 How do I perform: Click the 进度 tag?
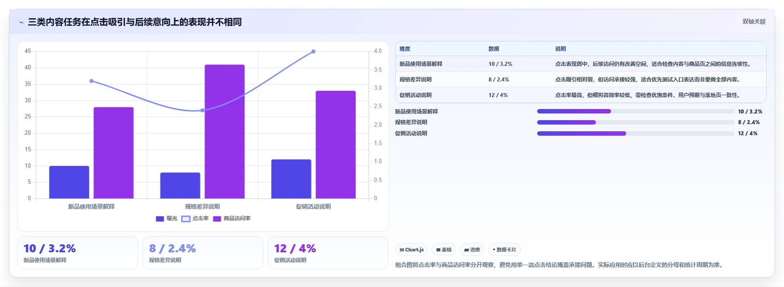[x=472, y=250]
